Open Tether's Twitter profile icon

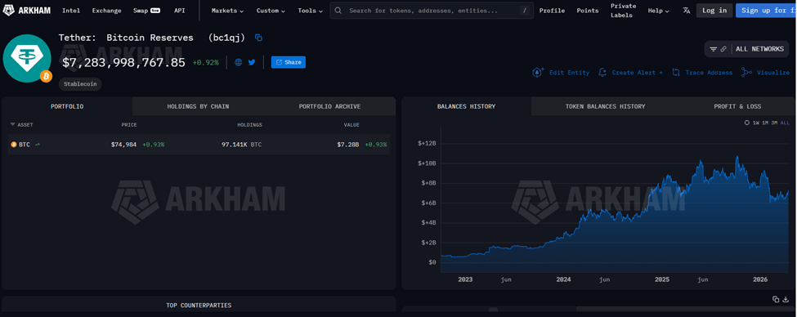pos(252,62)
